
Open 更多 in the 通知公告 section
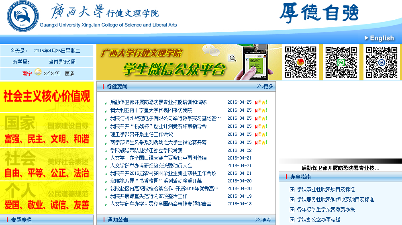point(263,220)
